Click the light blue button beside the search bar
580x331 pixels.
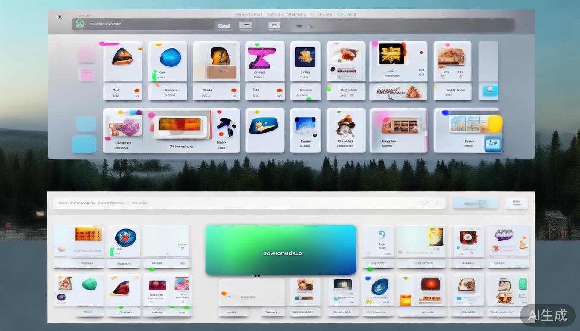475,203
